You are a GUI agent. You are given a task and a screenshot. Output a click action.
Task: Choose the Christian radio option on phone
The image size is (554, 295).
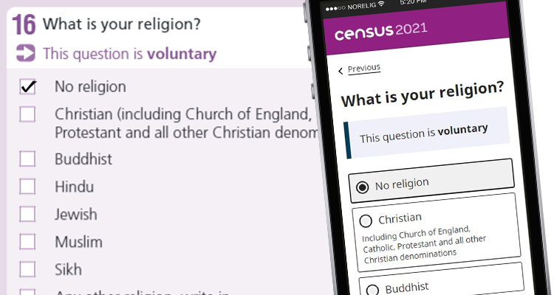click(366, 220)
